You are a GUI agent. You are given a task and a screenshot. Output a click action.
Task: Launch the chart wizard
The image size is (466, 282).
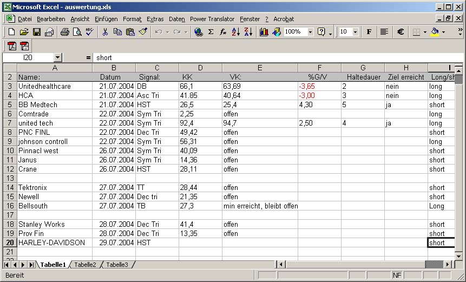[x=264, y=32]
